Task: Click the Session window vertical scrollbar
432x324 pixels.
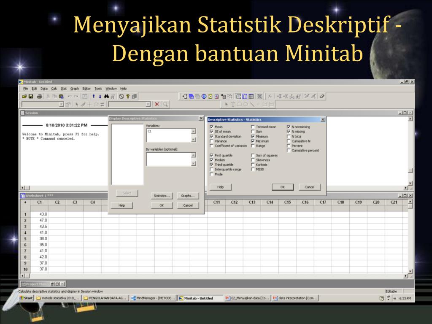Action: (x=410, y=151)
